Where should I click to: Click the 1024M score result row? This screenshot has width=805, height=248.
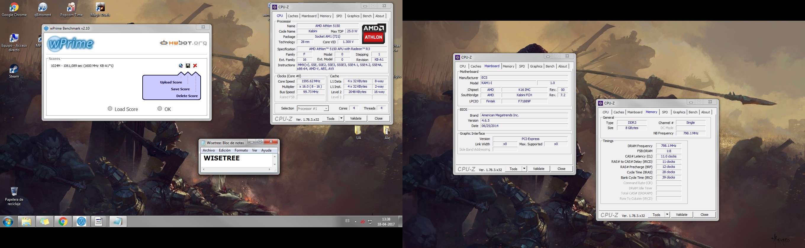[82, 66]
